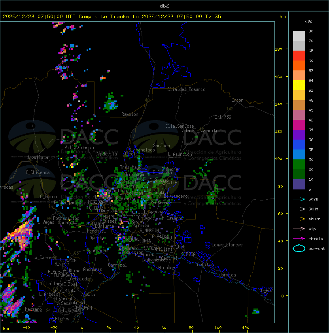Click the 'MENDOZA' map label
The height and width of the screenshot is (333, 329).
[x=96, y=202]
